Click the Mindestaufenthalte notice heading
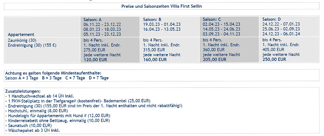This screenshot has height=136, width=324. click(x=53, y=73)
